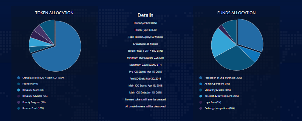This screenshot has width=302, height=121.
Task: Click the Reserve Fund (10%) legend label
Action: click(33, 108)
